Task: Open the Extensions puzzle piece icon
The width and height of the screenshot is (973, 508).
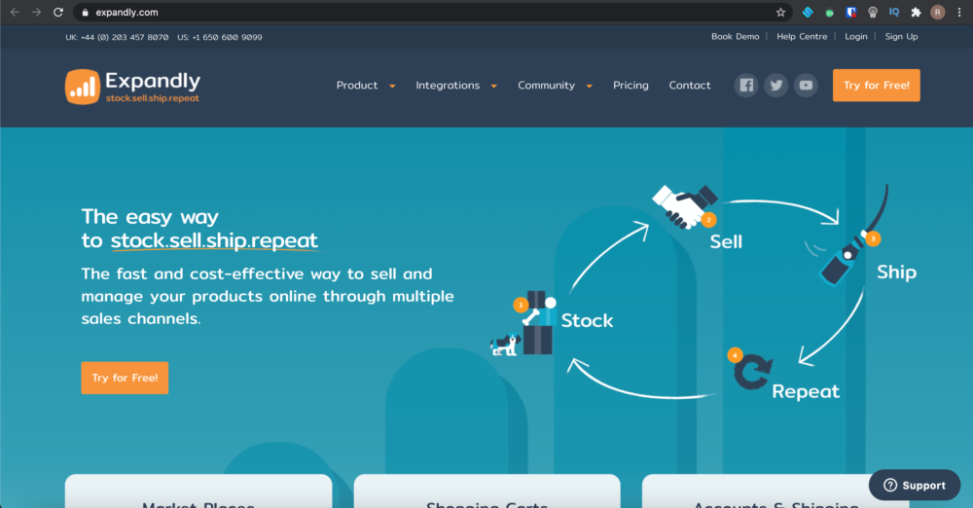Action: click(916, 12)
